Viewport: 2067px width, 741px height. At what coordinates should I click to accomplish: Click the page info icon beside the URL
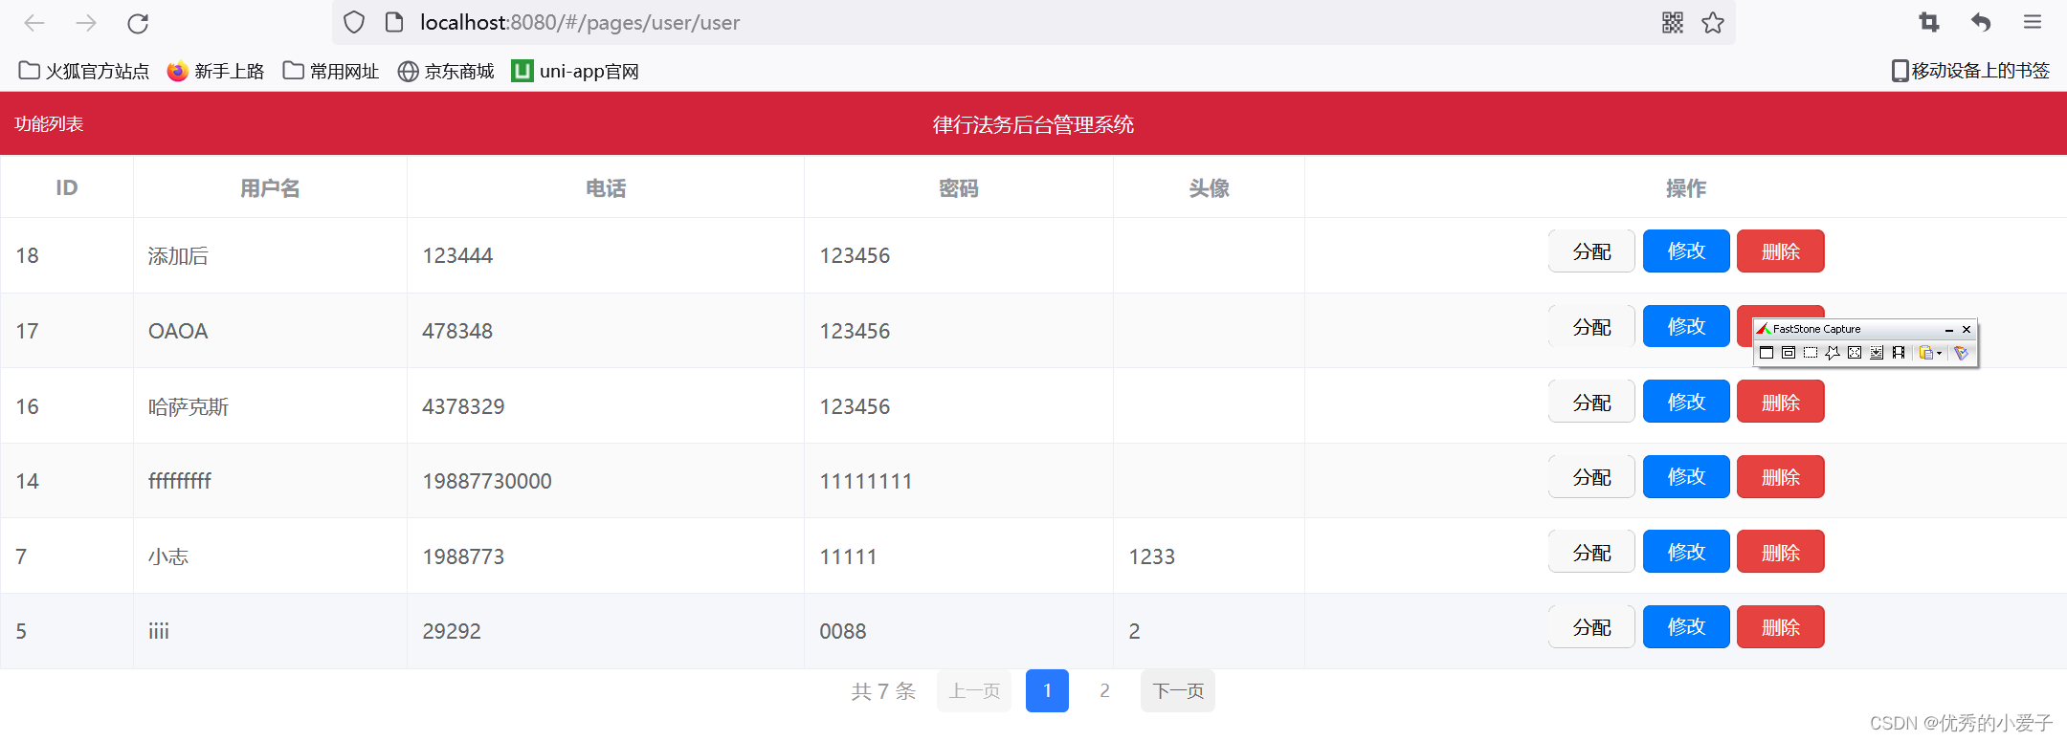click(x=394, y=22)
